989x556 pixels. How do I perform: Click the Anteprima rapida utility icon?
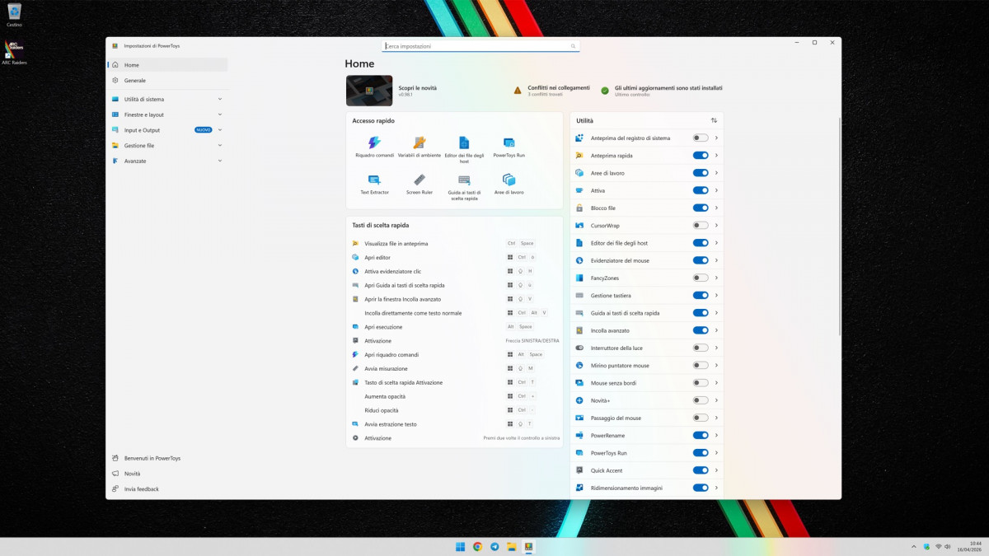point(580,156)
